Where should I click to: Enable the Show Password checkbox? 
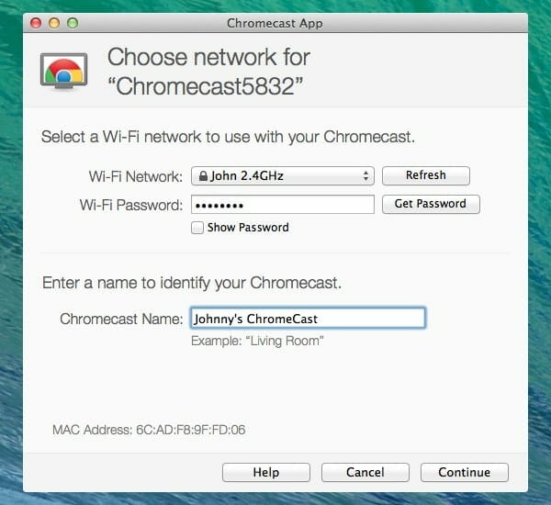pyautogui.click(x=197, y=228)
